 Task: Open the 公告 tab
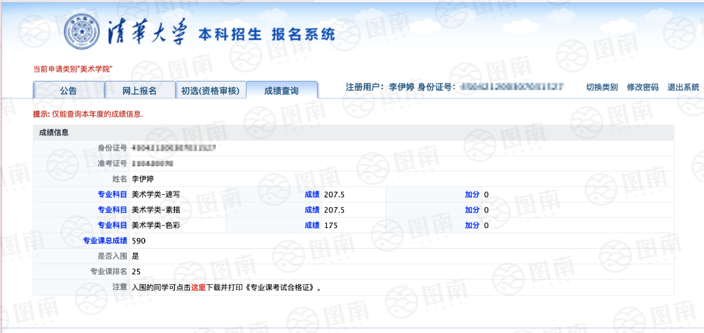[68, 90]
